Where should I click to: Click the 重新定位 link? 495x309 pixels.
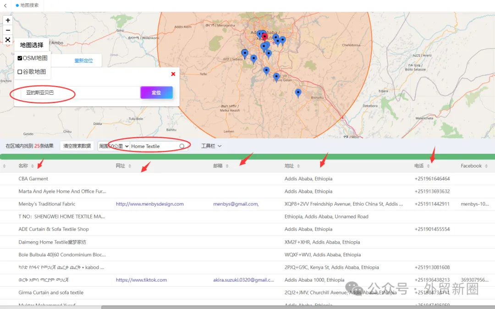84,60
